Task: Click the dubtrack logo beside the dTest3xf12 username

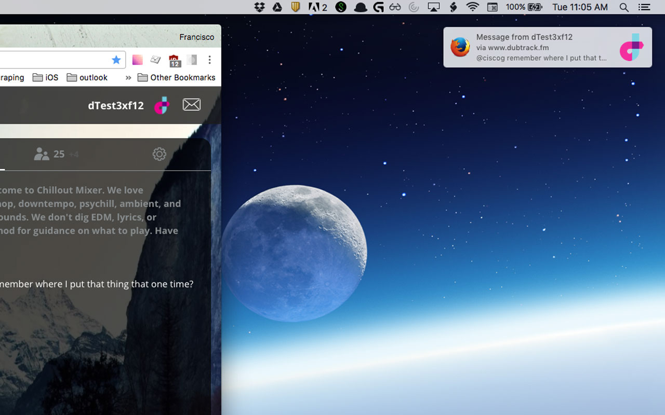Action: [x=162, y=105]
